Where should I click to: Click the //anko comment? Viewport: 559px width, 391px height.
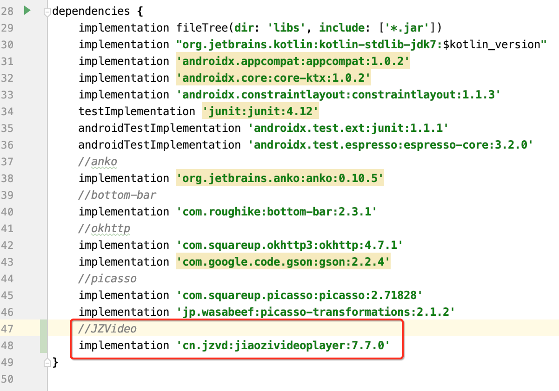(98, 162)
